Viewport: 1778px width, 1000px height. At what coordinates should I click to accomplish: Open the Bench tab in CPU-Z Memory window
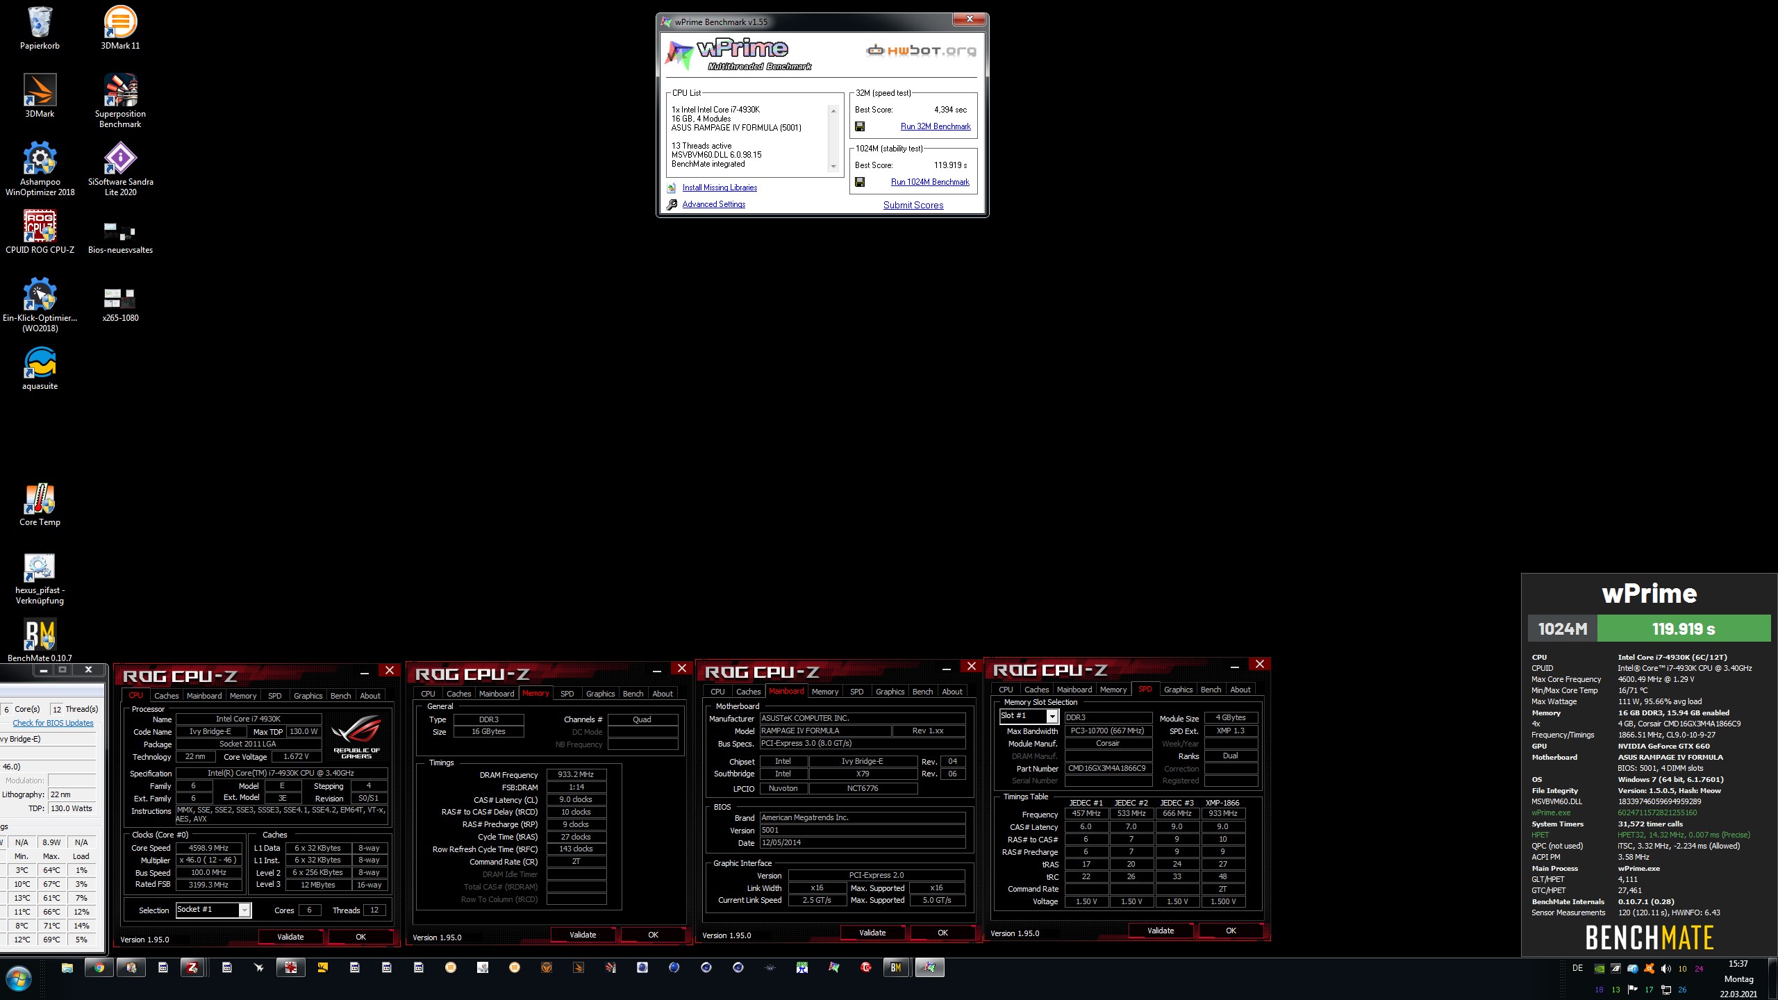click(633, 693)
